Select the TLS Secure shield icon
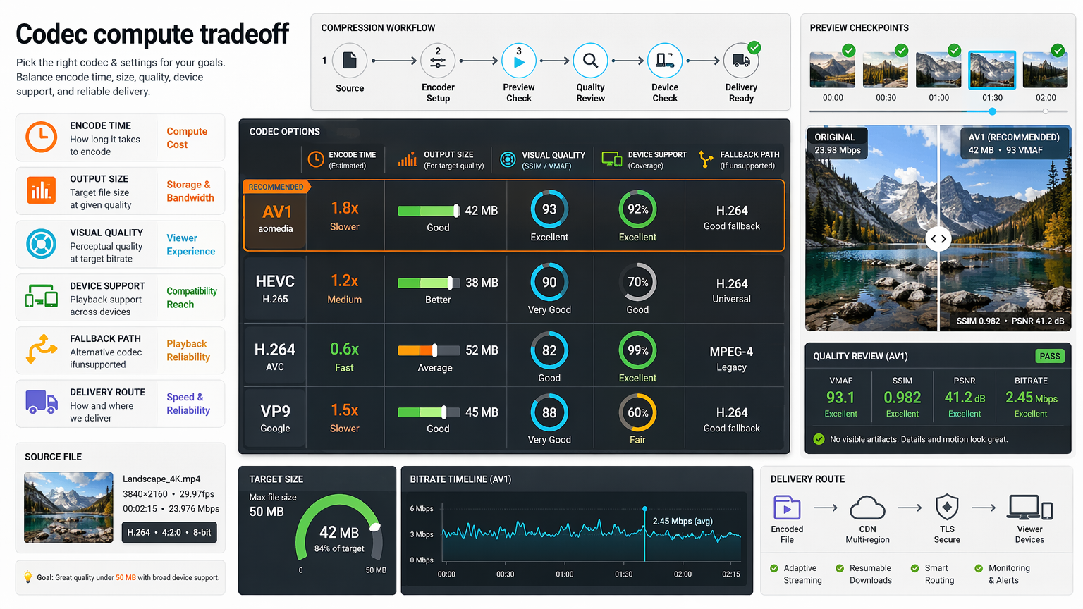Viewport: 1083px width, 609px height. point(947,508)
